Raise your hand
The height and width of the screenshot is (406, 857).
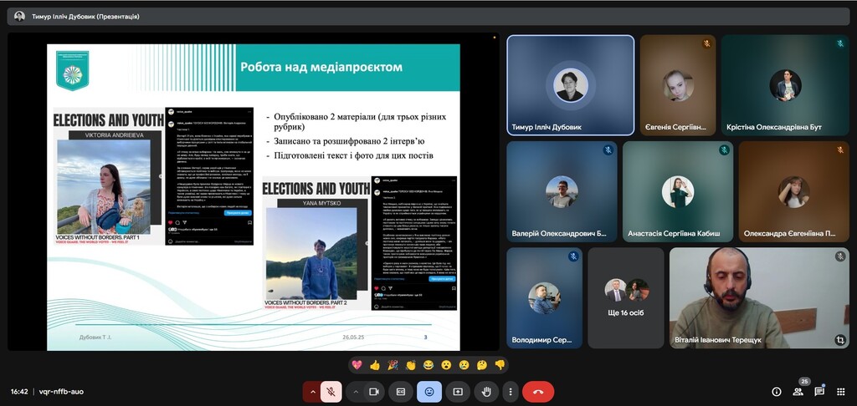(x=486, y=391)
